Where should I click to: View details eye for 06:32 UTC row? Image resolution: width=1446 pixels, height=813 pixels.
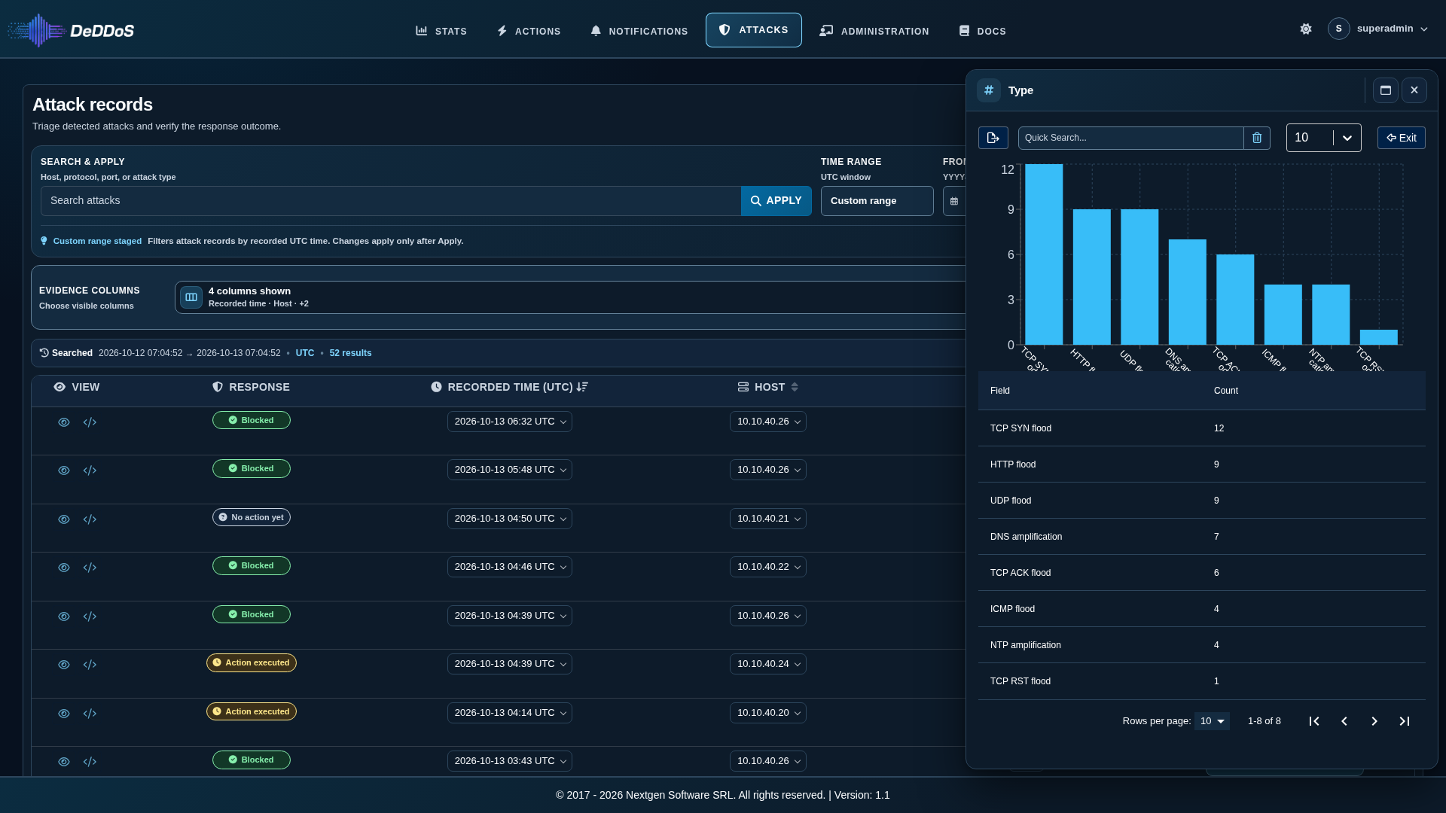coord(64,422)
